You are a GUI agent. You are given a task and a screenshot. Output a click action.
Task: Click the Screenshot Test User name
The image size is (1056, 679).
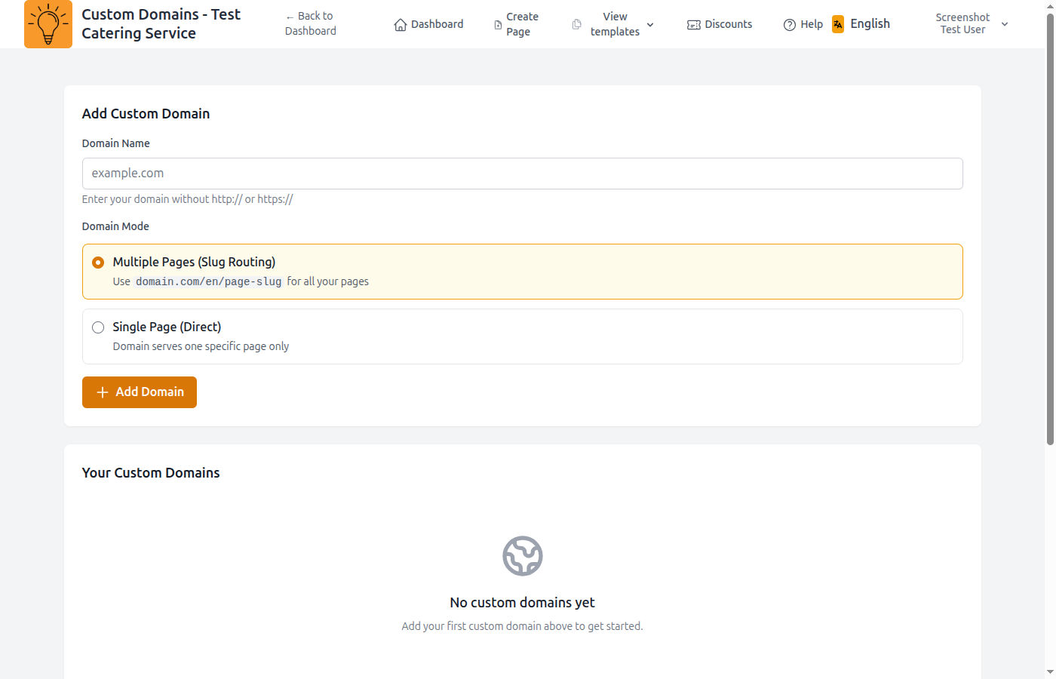click(962, 23)
